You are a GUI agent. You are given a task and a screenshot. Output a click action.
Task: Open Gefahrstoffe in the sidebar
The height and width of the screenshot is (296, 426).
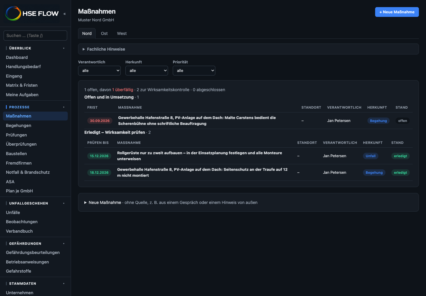[x=35, y=271]
